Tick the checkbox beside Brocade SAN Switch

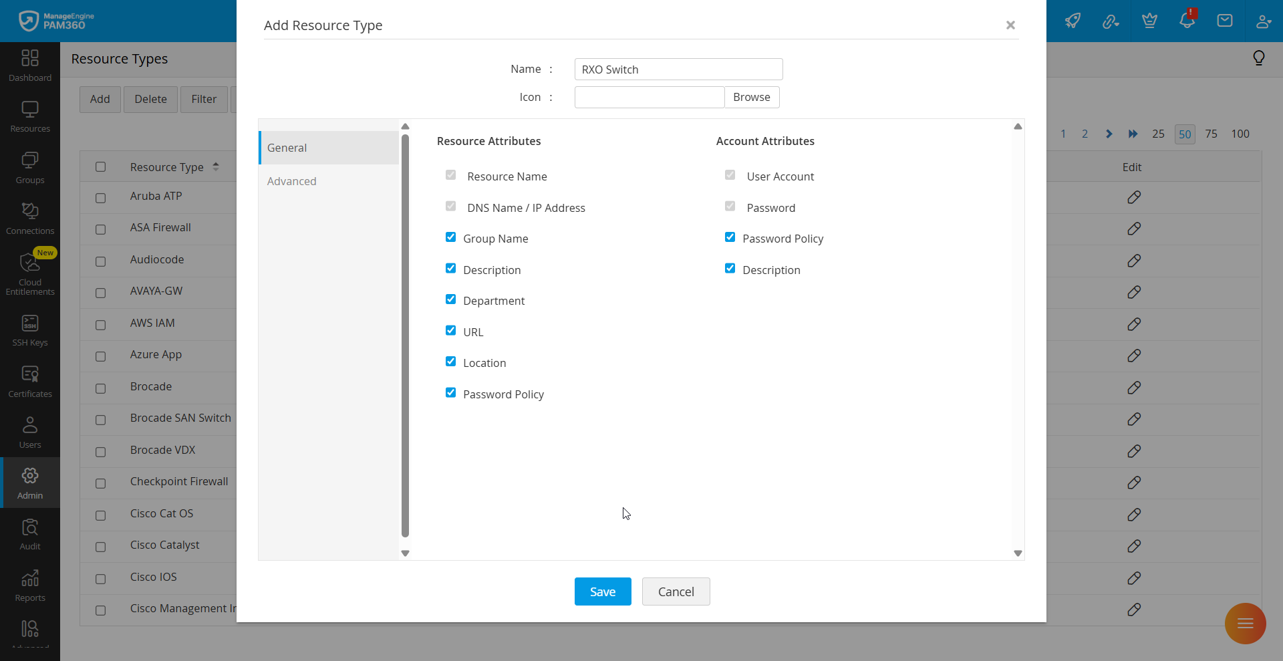(x=100, y=420)
